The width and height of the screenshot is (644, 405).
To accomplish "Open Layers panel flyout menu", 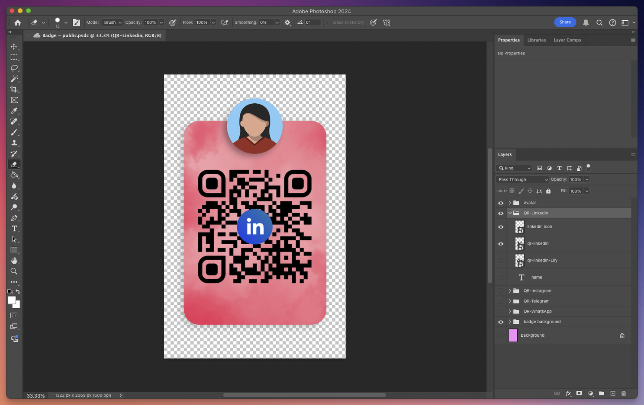I will [x=633, y=155].
